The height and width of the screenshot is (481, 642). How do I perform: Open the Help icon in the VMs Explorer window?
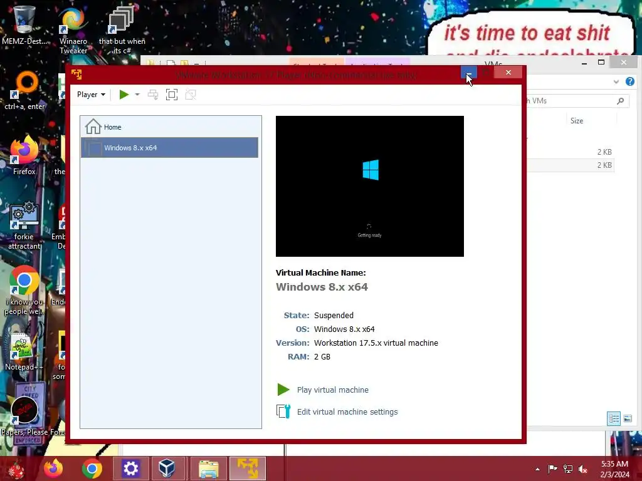pos(629,81)
